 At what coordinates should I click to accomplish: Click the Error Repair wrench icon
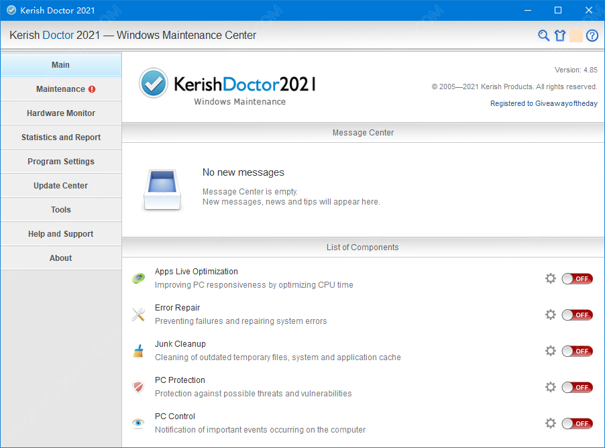pyautogui.click(x=138, y=315)
